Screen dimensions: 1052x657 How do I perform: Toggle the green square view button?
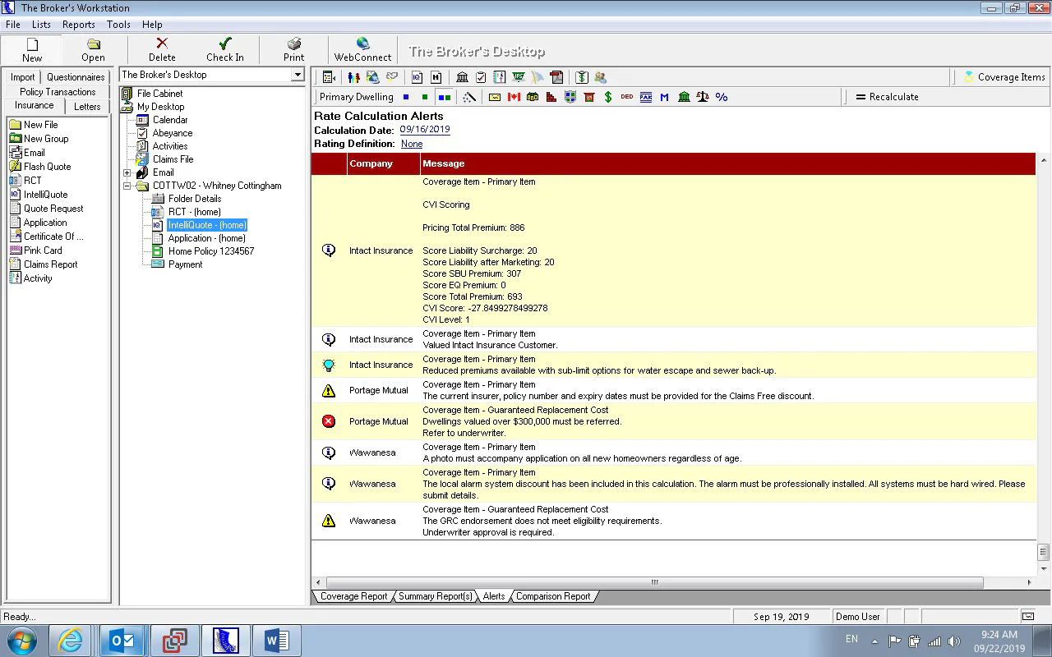(425, 97)
